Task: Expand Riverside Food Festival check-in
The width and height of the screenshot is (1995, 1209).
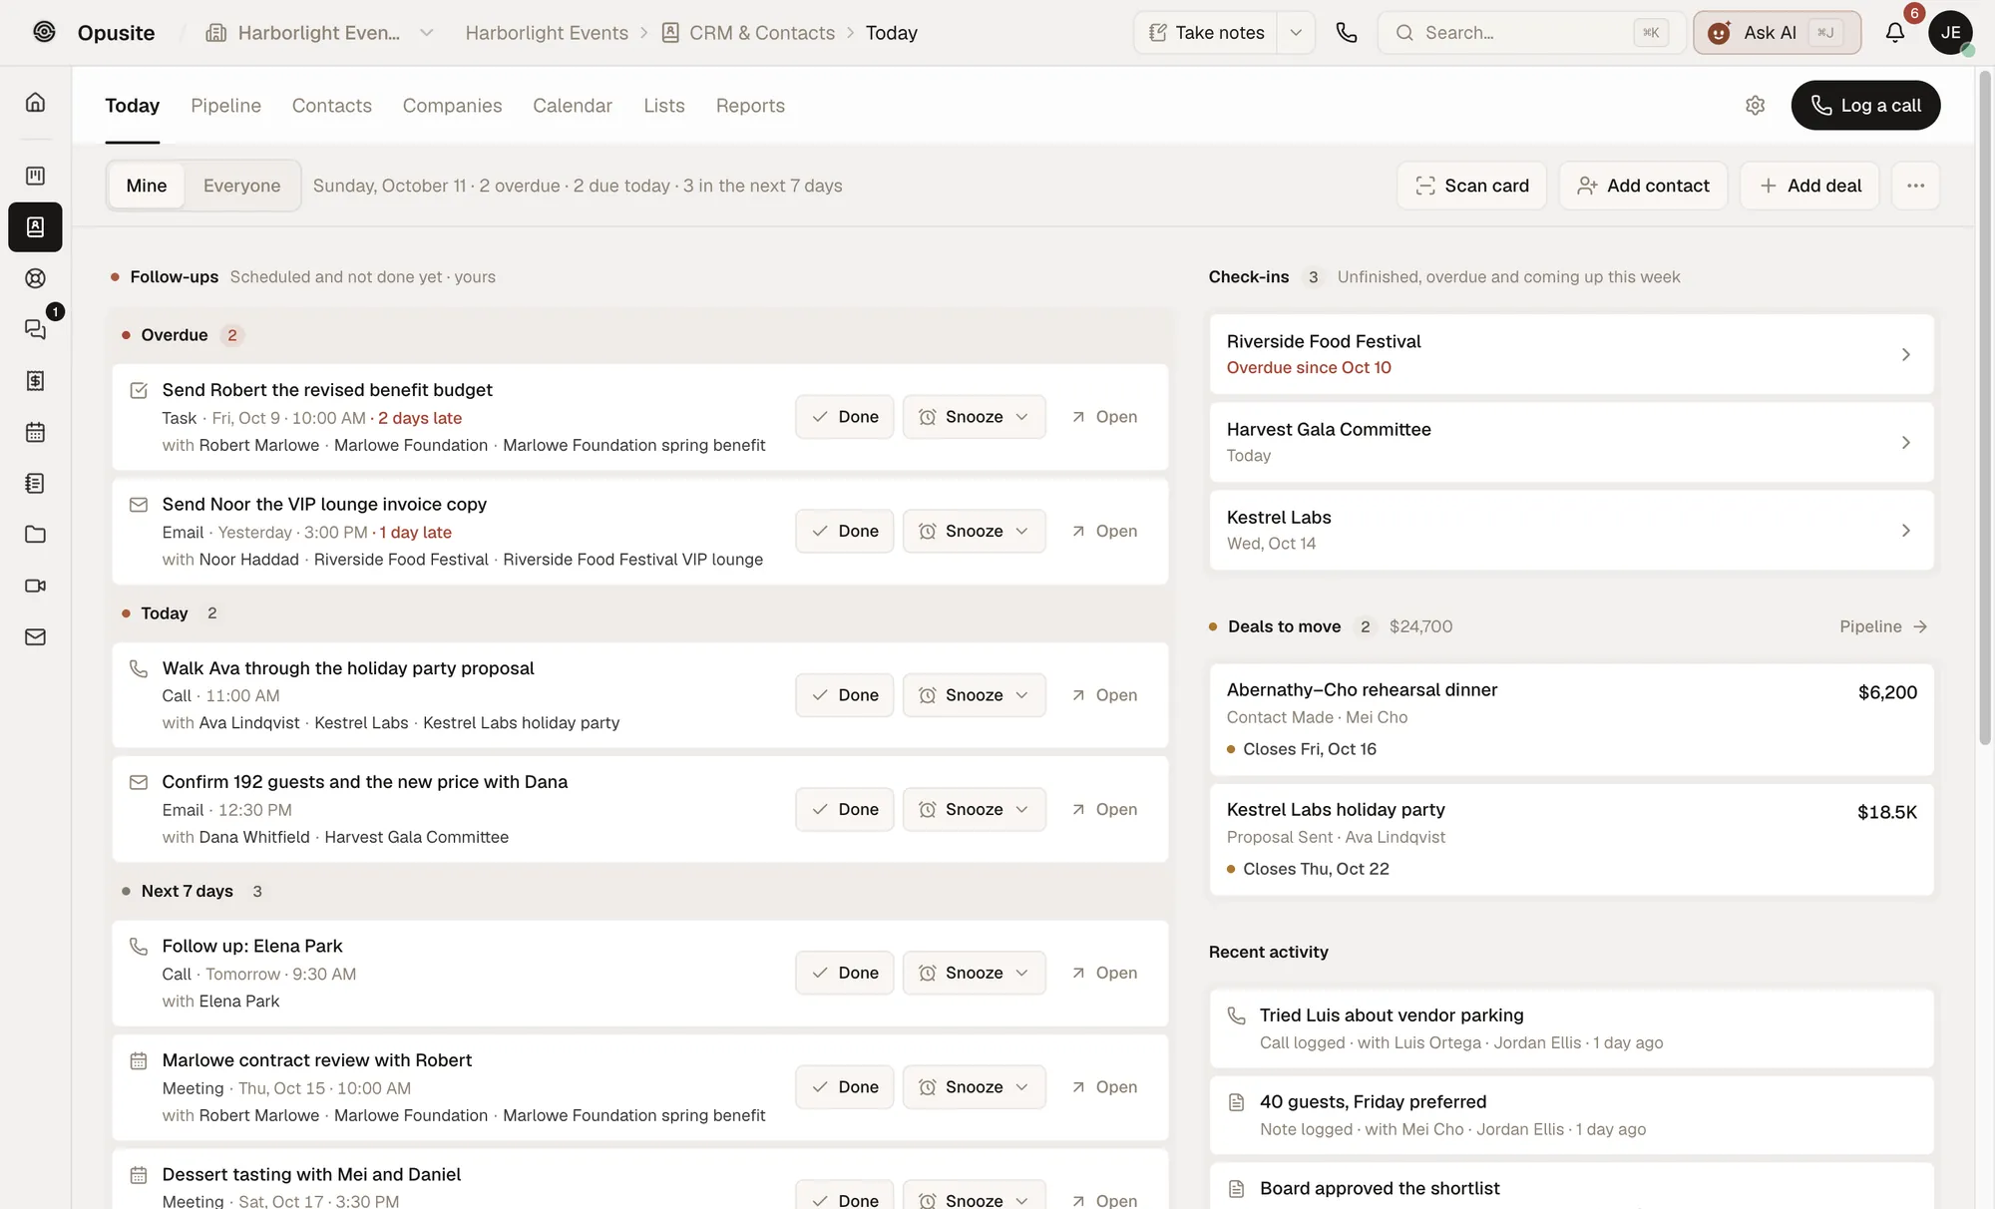Action: [1571, 354]
